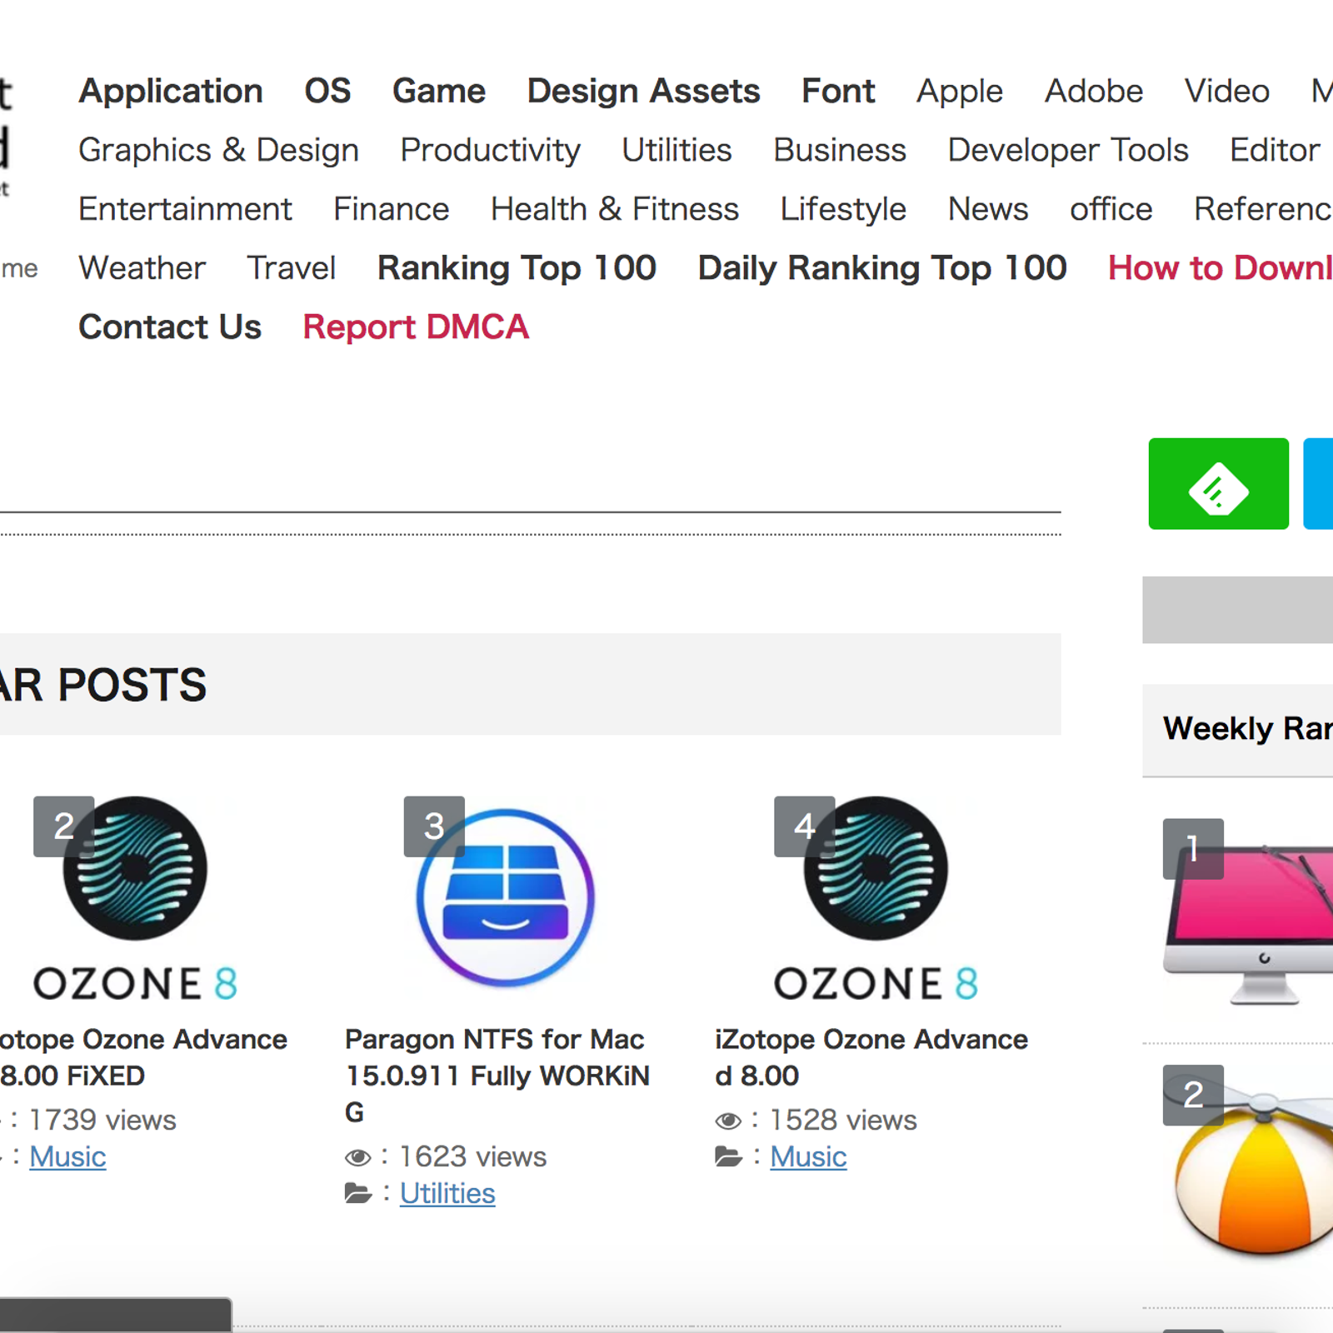The width and height of the screenshot is (1333, 1333).
Task: Open the Adobe category
Action: [x=1094, y=91]
